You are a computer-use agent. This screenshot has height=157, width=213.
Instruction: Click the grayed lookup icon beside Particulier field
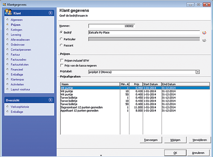204,40
